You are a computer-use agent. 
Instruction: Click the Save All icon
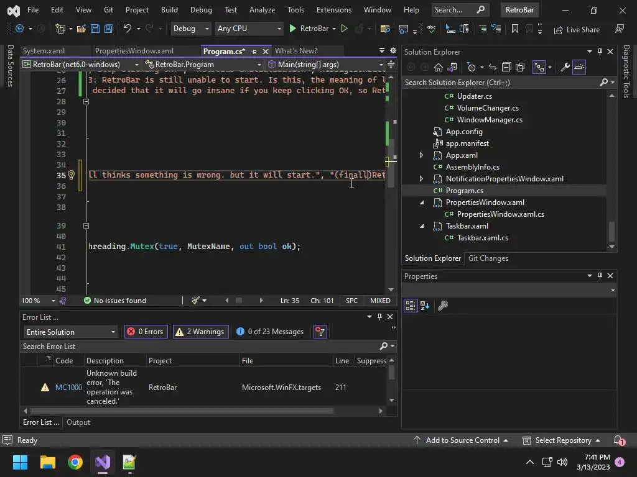pyautogui.click(x=108, y=29)
